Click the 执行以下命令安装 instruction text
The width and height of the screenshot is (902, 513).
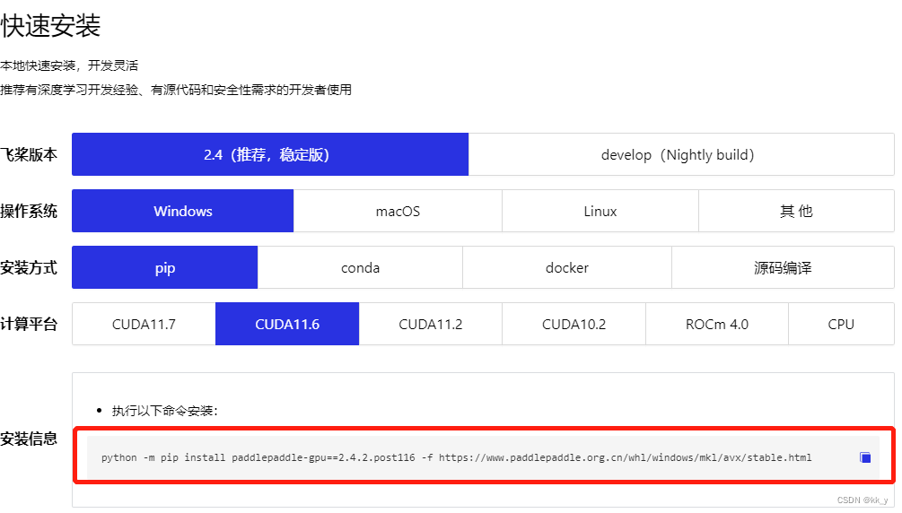tap(164, 411)
